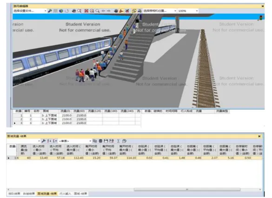272x198 pixels.
Task: Open graphic parameters wrench in network editor toolbar
Action: tap(50, 11)
